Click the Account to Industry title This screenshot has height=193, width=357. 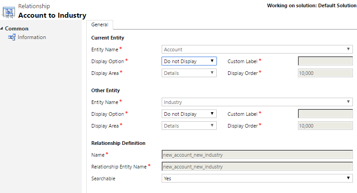click(52, 15)
